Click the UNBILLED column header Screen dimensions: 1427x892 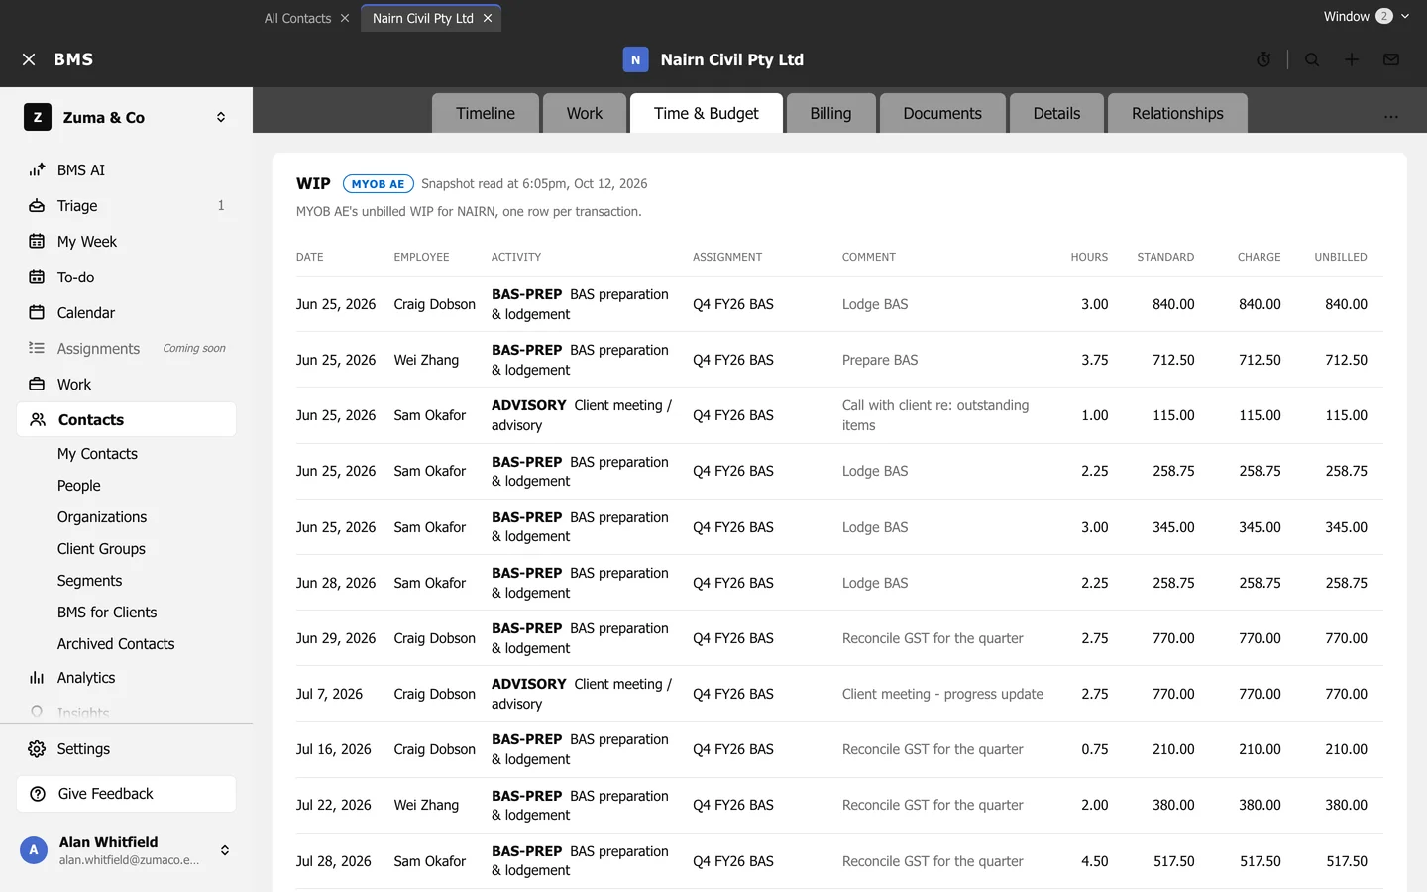(x=1341, y=257)
